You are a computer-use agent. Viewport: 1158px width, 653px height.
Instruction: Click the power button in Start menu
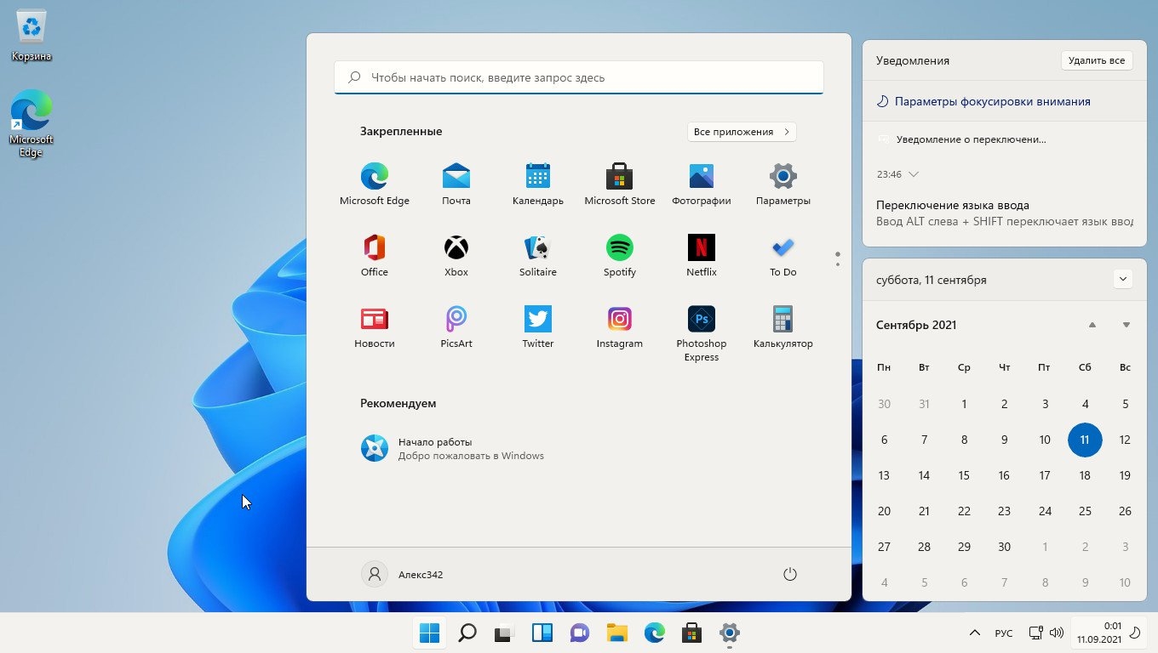[x=789, y=575]
